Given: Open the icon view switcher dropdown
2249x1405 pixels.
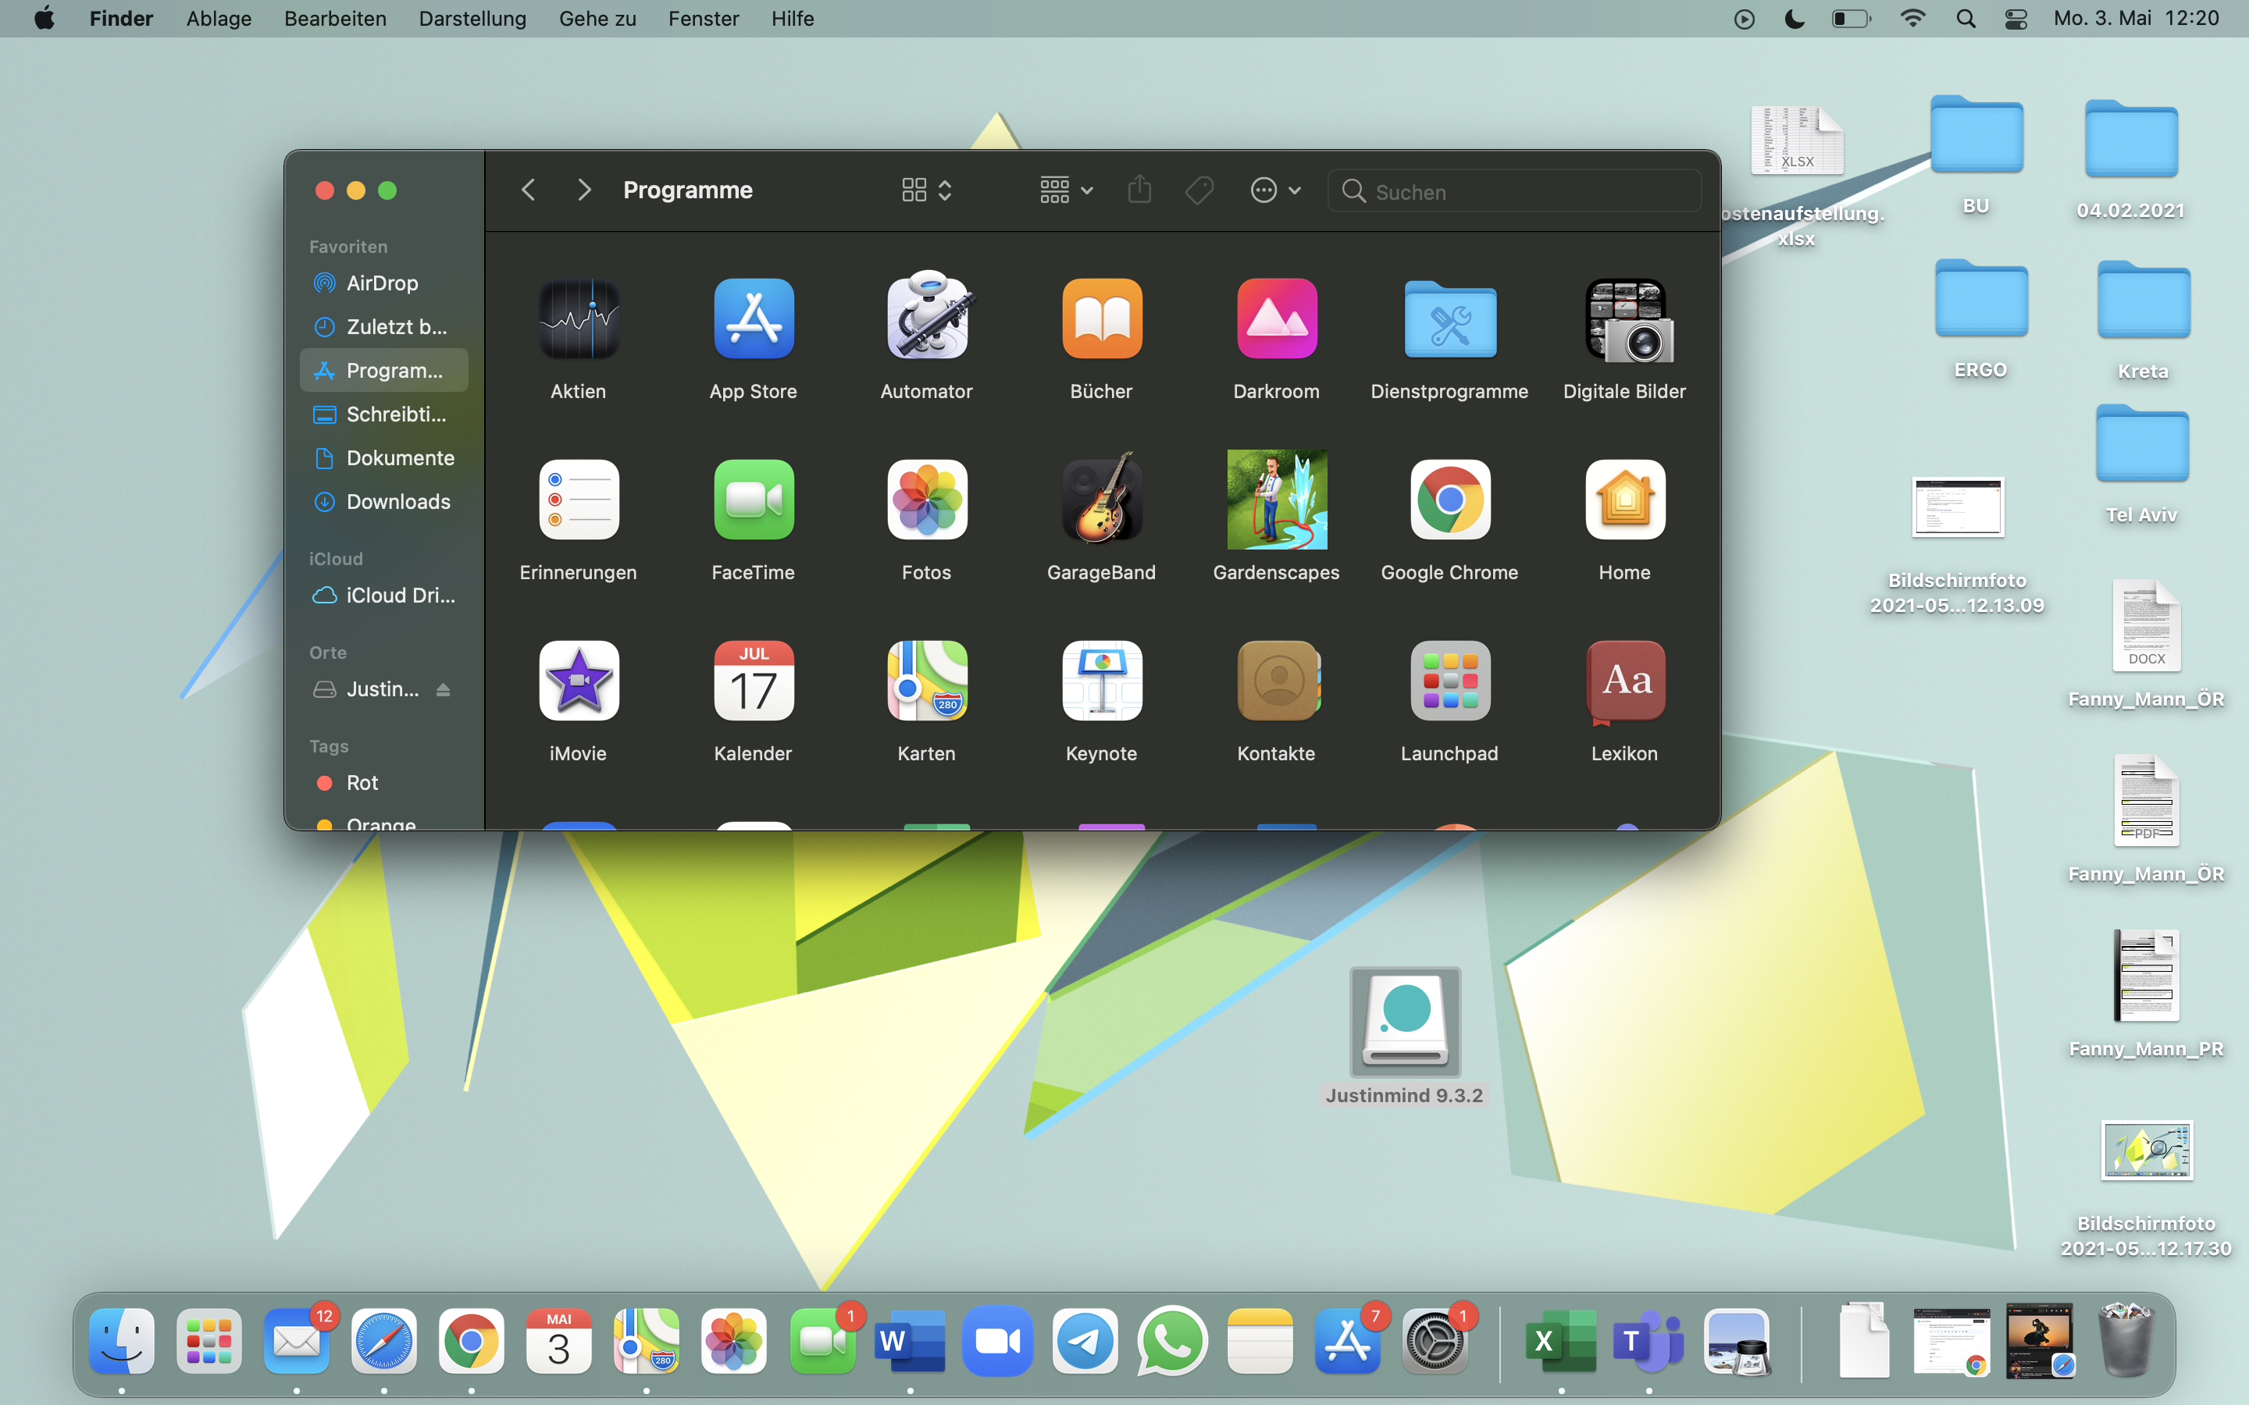Looking at the screenshot, I should (927, 190).
